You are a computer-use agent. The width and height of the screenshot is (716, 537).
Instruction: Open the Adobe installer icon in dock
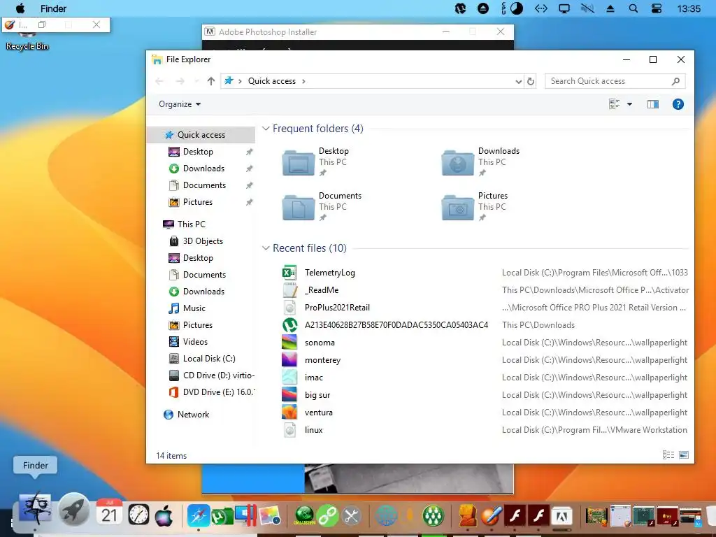(562, 516)
